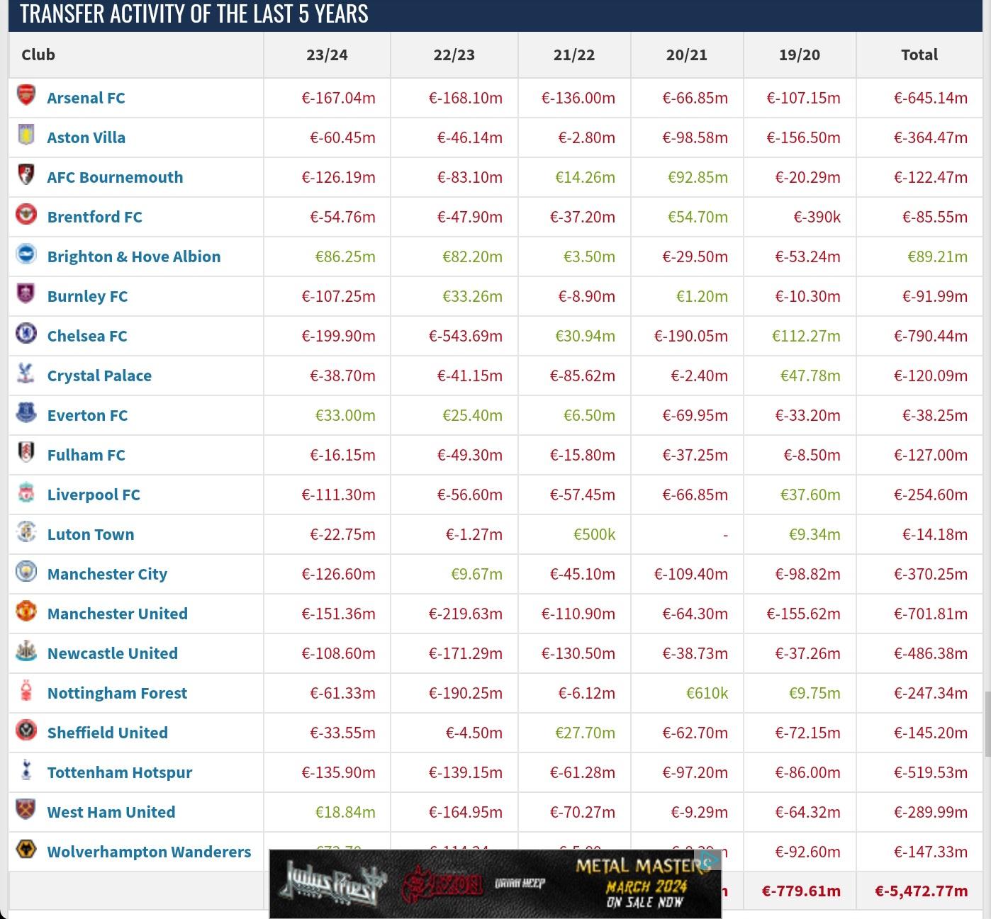Open the West Ham United club link
The width and height of the screenshot is (991, 919).
(111, 812)
